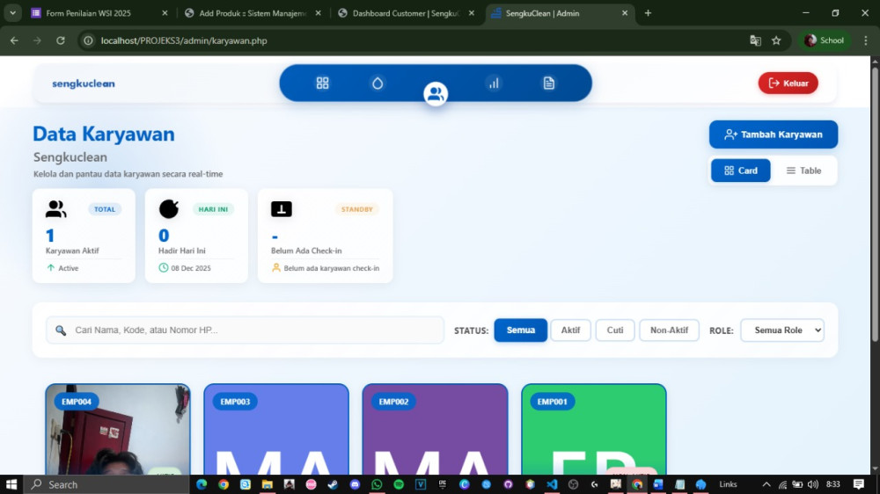Switch to Dashboard Customer browser tab
880x494 pixels.
tap(405, 13)
